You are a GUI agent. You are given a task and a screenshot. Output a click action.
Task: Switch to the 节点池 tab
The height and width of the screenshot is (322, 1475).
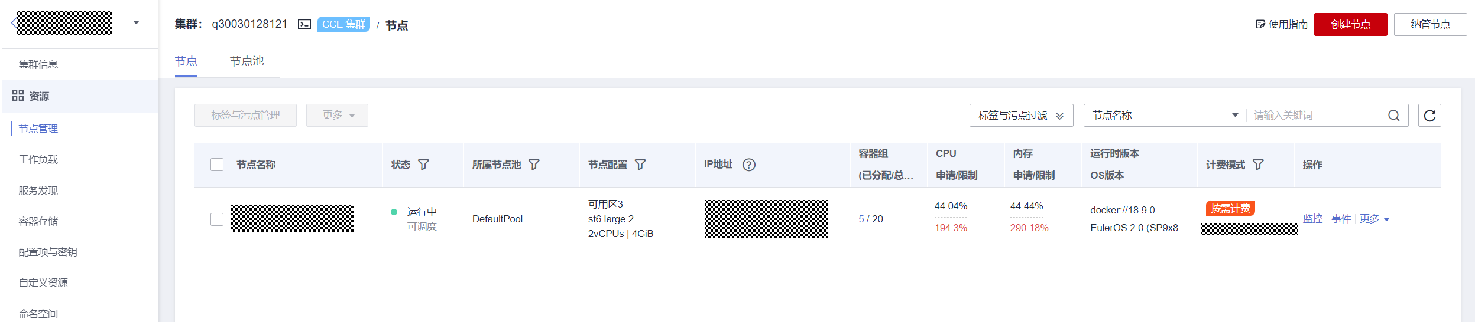(247, 61)
